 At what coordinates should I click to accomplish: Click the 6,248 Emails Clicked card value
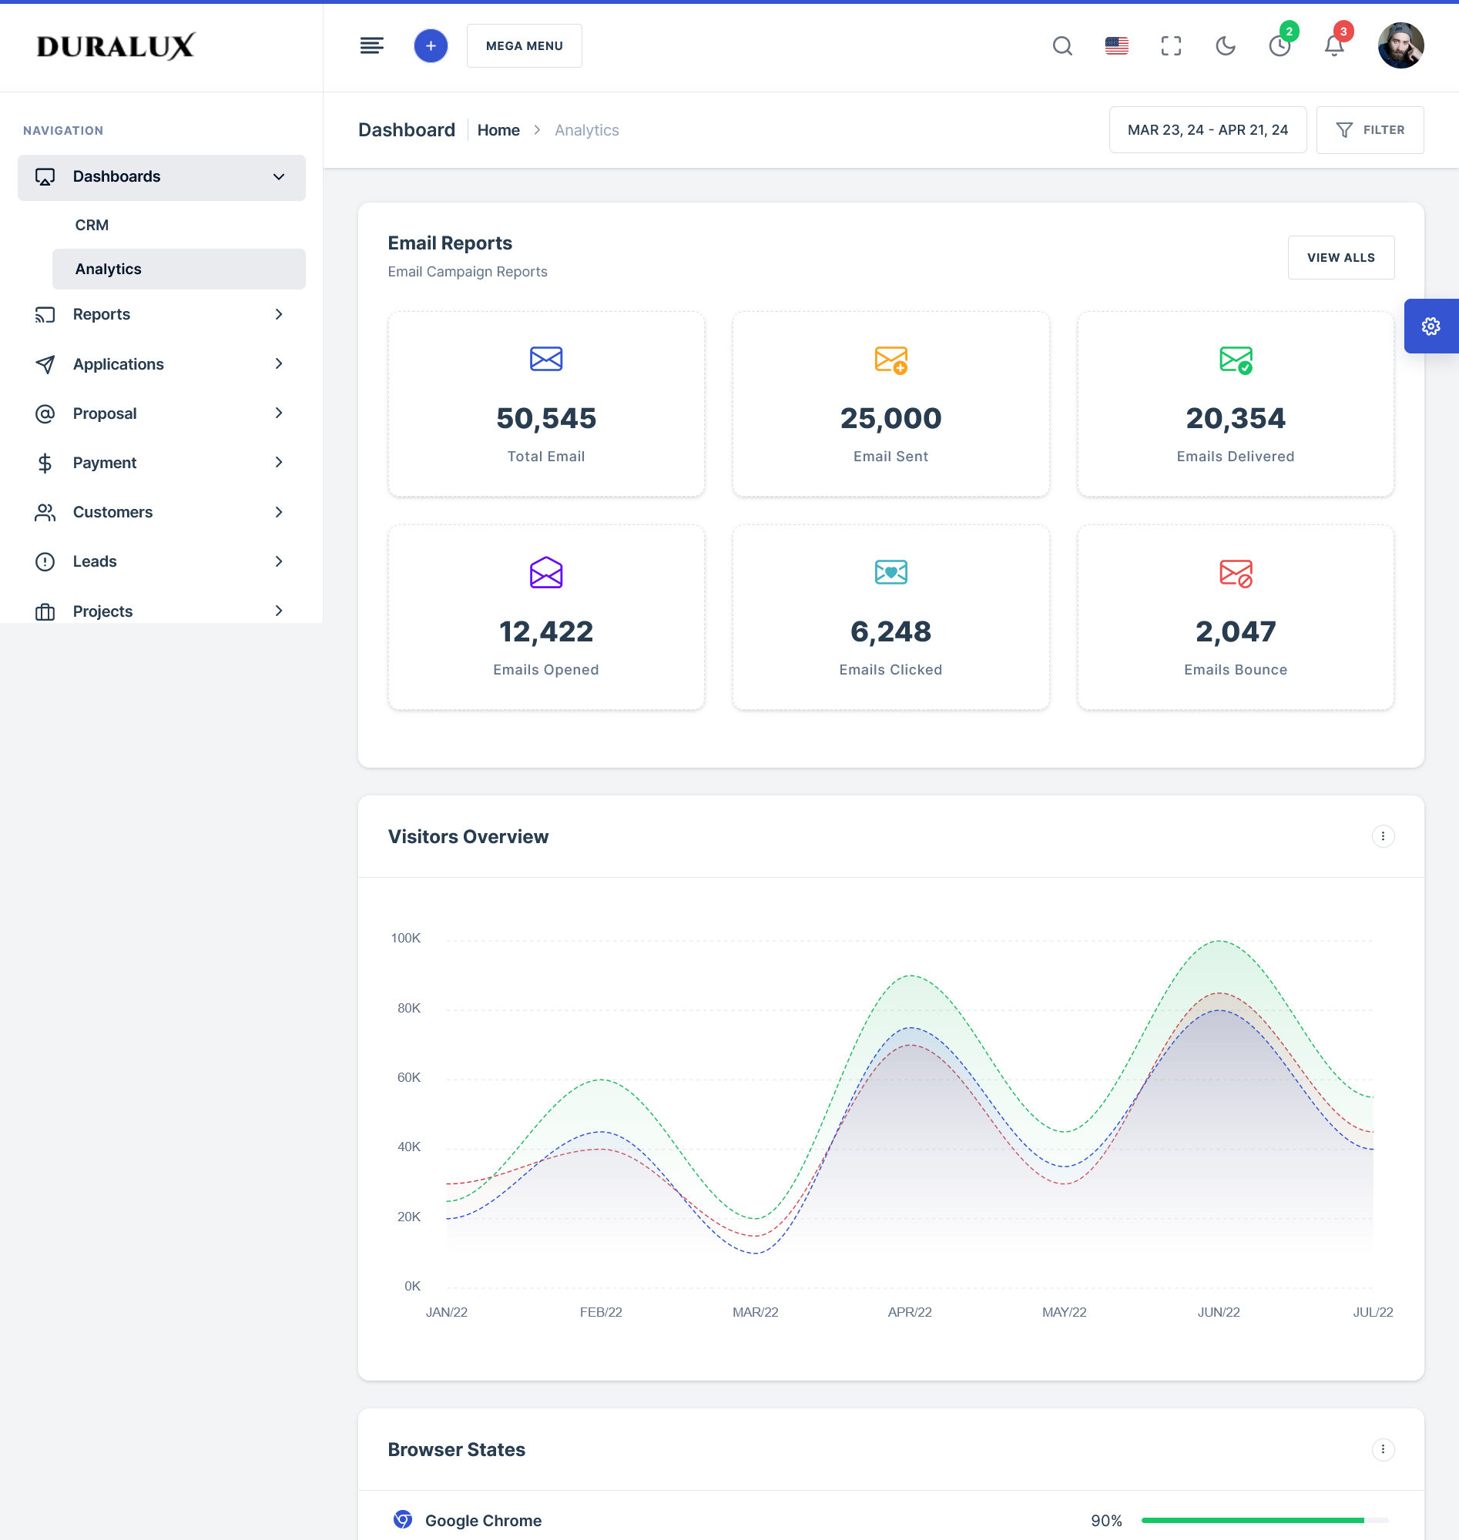coord(891,631)
